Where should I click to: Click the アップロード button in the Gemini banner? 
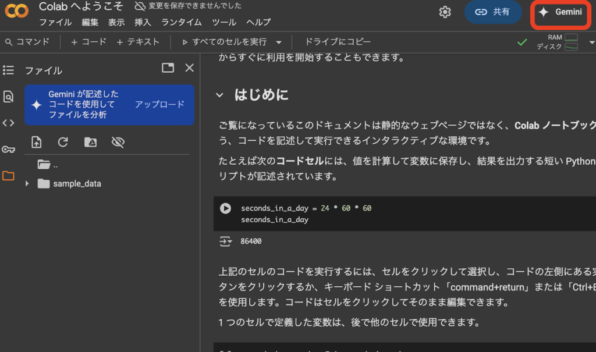[x=159, y=104]
